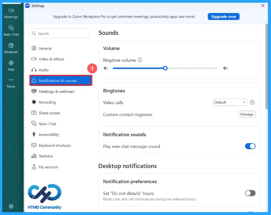The width and height of the screenshot is (271, 215).
Task: Open Meetings in the left navigation bar
Action: click(x=11, y=13)
